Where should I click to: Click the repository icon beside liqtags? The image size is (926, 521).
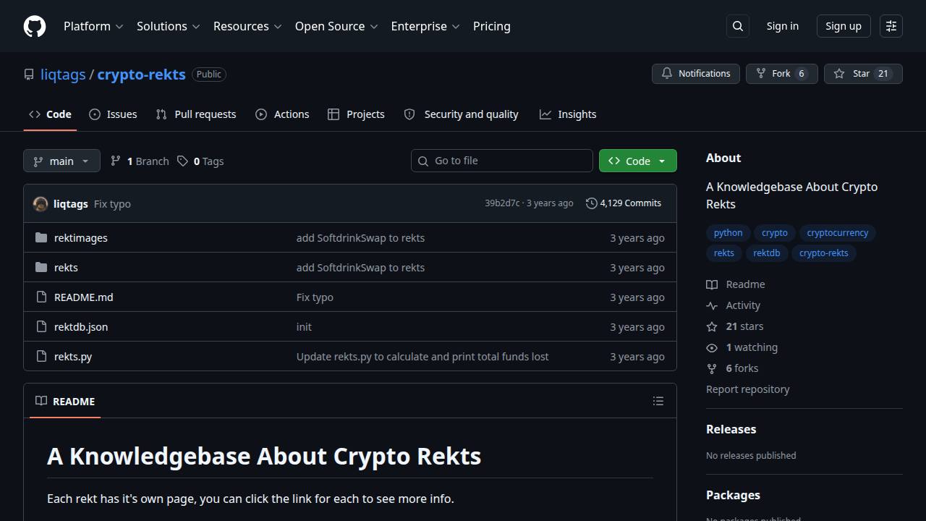(29, 75)
